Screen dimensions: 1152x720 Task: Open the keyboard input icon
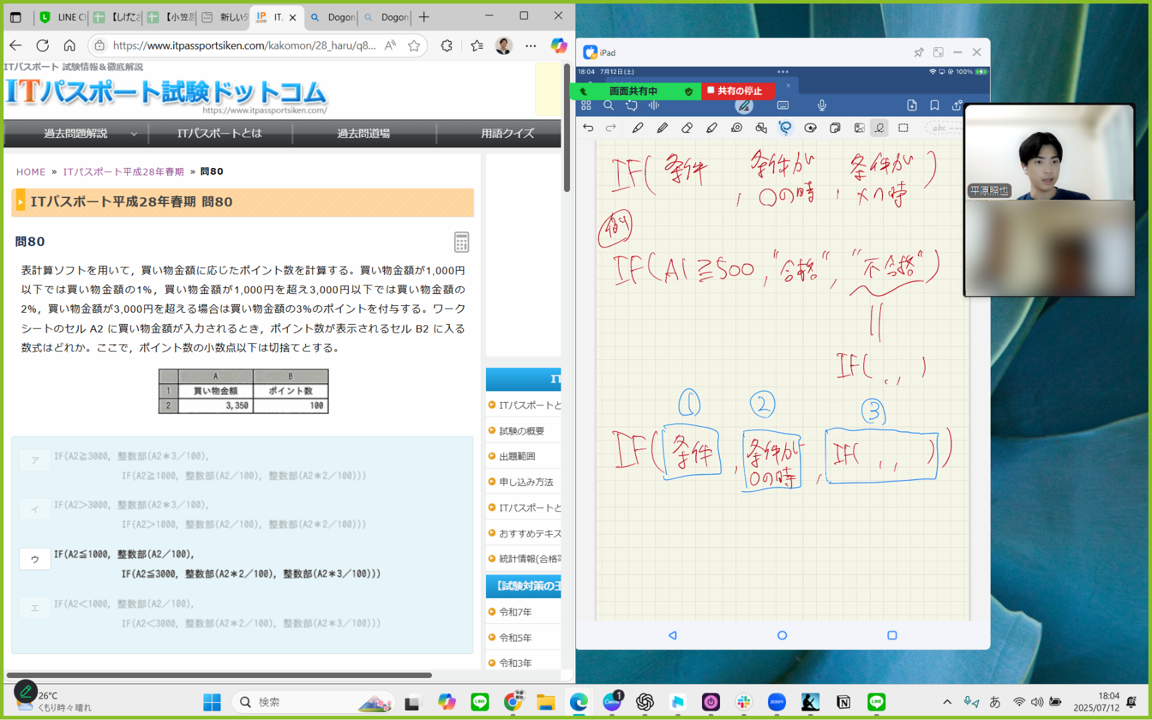(783, 105)
